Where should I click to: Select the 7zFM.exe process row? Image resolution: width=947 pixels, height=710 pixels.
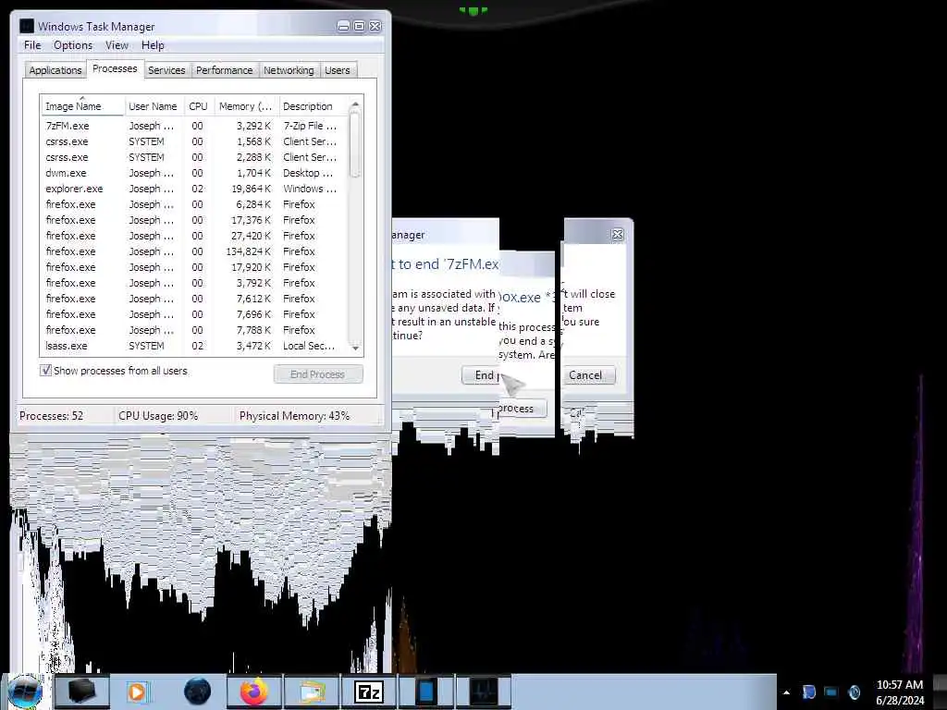coord(194,126)
